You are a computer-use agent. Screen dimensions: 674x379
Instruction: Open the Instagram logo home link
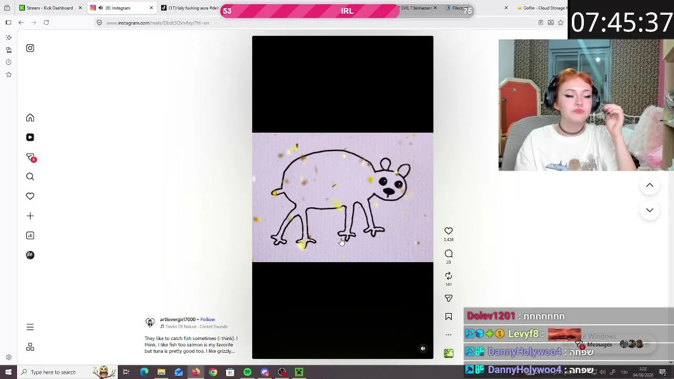(x=30, y=48)
